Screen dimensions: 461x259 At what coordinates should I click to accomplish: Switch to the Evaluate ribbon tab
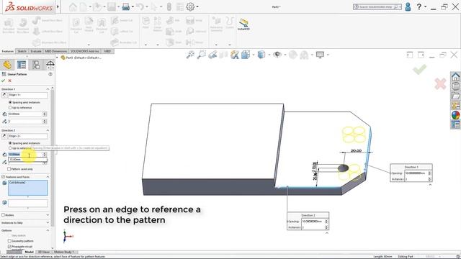(36, 51)
